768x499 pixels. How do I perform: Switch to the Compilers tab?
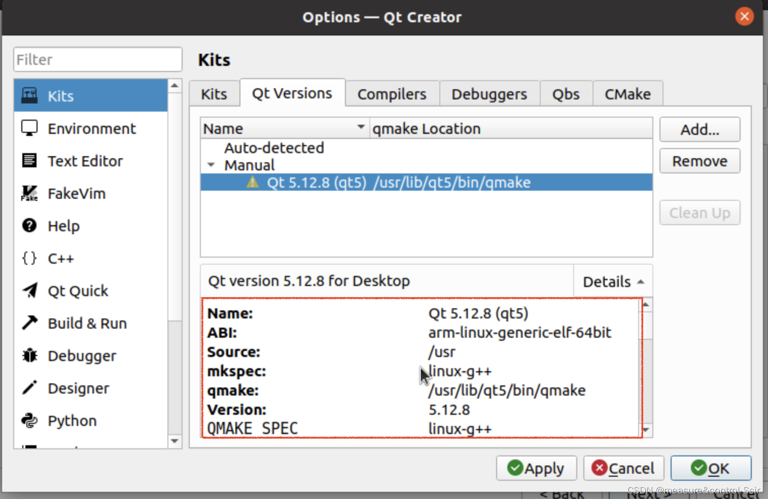click(x=392, y=93)
